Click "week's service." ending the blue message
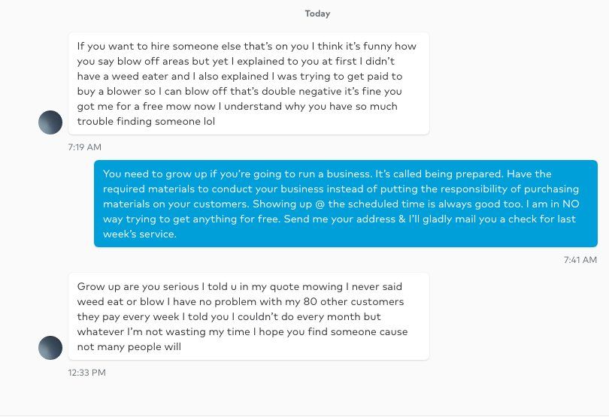The height and width of the screenshot is (417, 609). point(140,234)
